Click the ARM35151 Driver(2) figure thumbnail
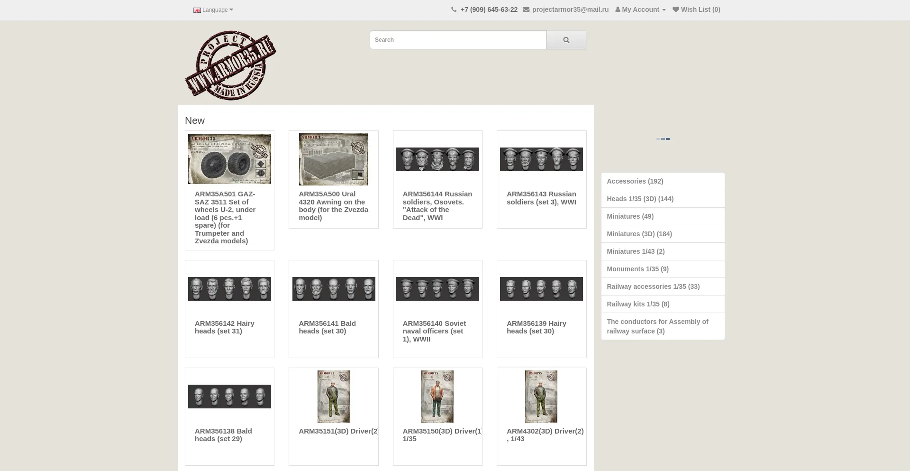 click(333, 397)
